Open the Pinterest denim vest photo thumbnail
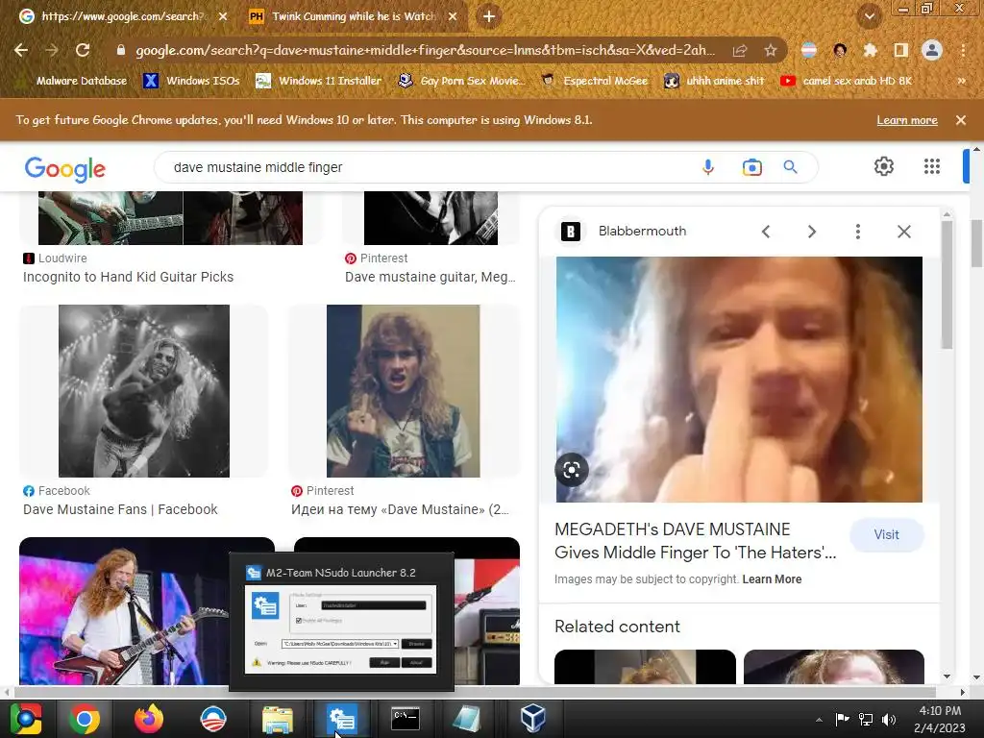This screenshot has width=984, height=738. tap(404, 391)
